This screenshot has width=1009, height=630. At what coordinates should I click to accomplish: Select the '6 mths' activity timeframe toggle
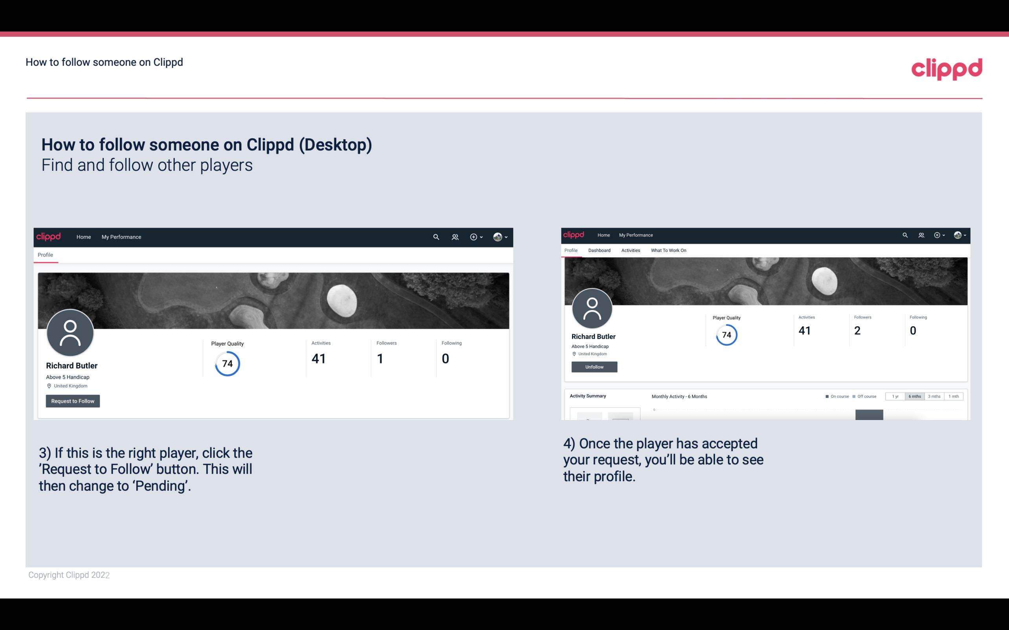(915, 396)
